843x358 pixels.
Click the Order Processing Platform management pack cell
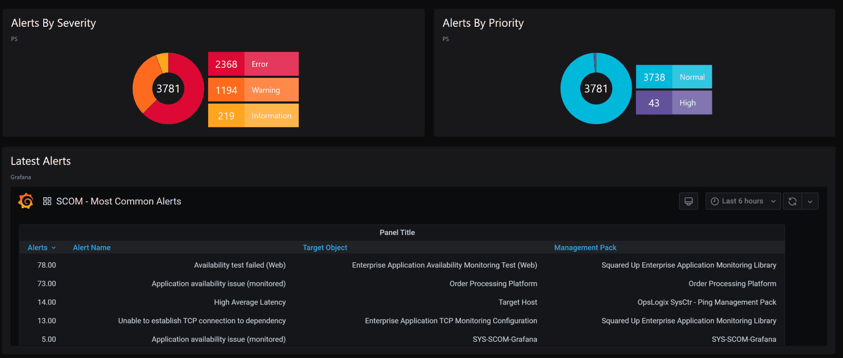coord(732,284)
